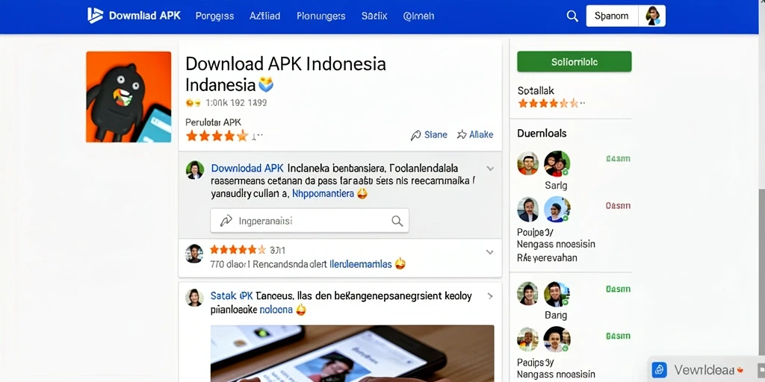Click the VewnIdead icon at bottom right

tap(659, 369)
